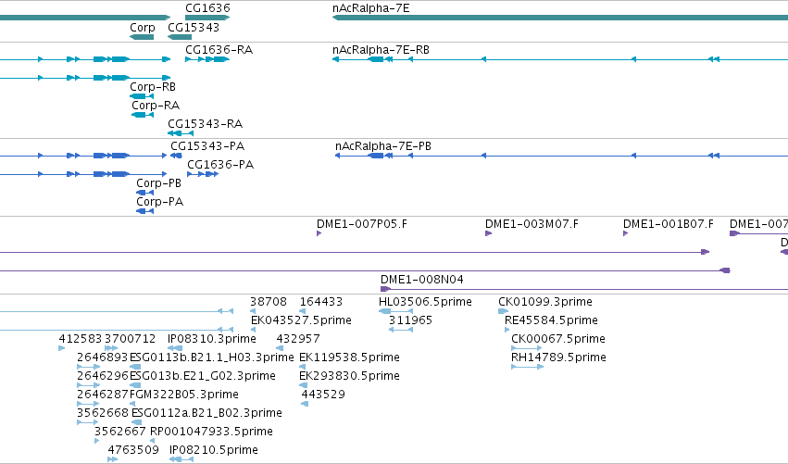Click the 38708 feature label
The image size is (788, 464).
point(269,302)
